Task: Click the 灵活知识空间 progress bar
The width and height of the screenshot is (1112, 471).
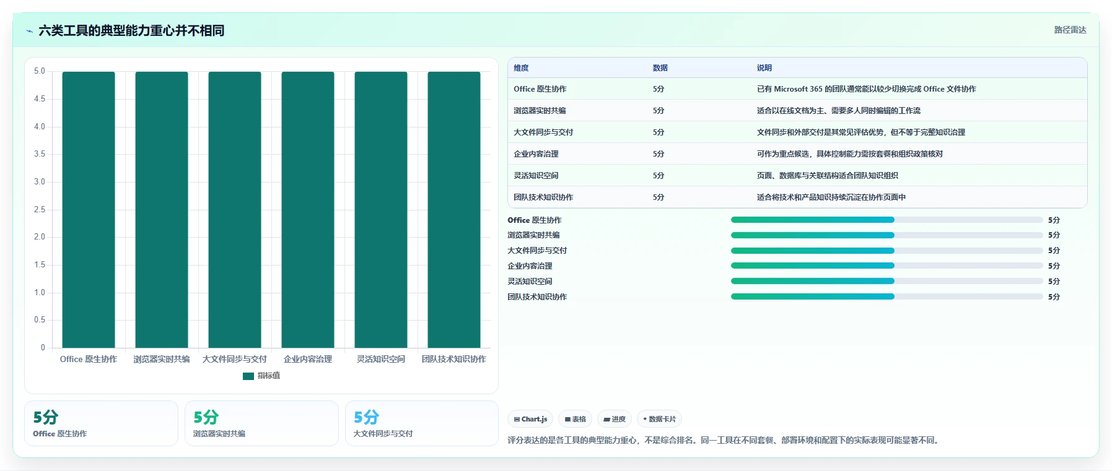Action: point(887,281)
